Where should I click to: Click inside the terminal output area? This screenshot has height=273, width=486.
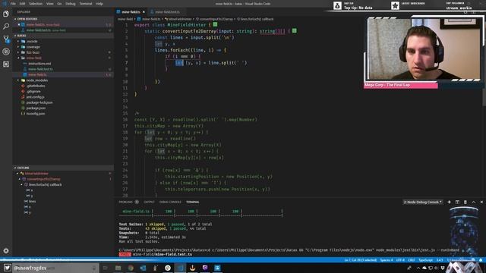282,232
